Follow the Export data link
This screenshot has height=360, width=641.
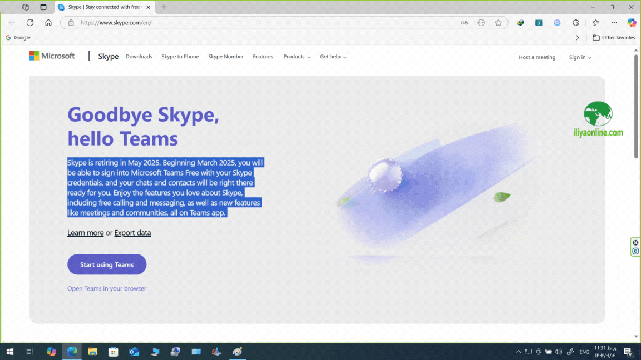coord(132,233)
